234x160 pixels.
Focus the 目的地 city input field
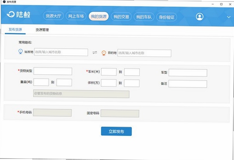point(144,53)
